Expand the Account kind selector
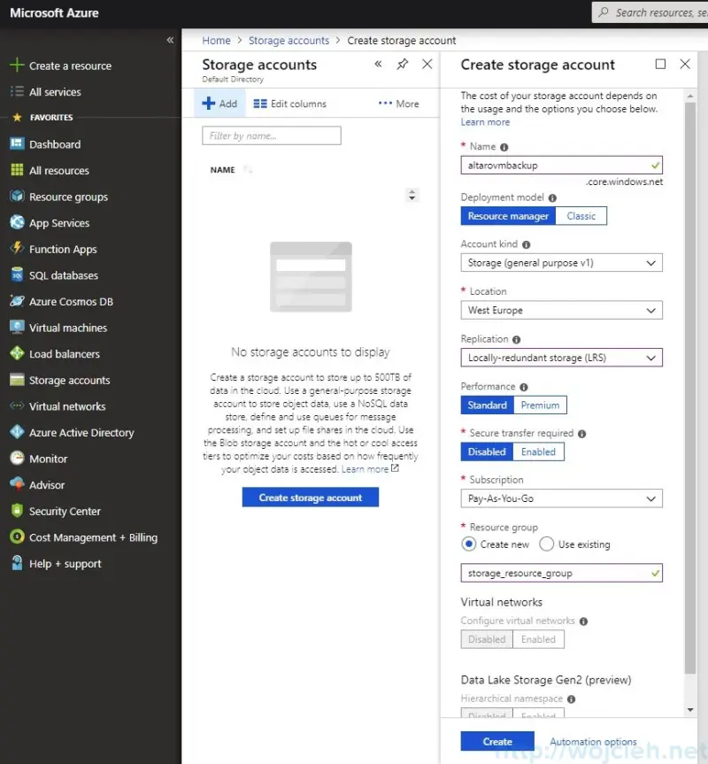The height and width of the screenshot is (764, 708). click(561, 262)
